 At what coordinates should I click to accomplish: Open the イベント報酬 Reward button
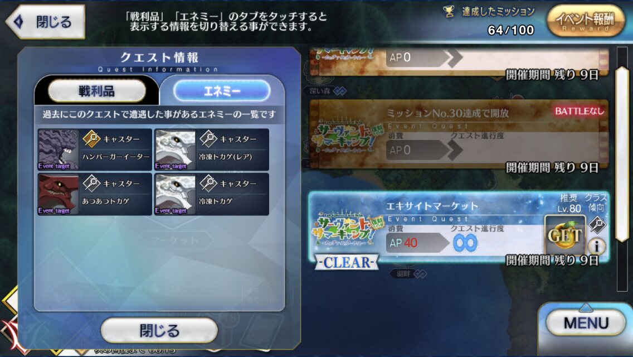(586, 21)
